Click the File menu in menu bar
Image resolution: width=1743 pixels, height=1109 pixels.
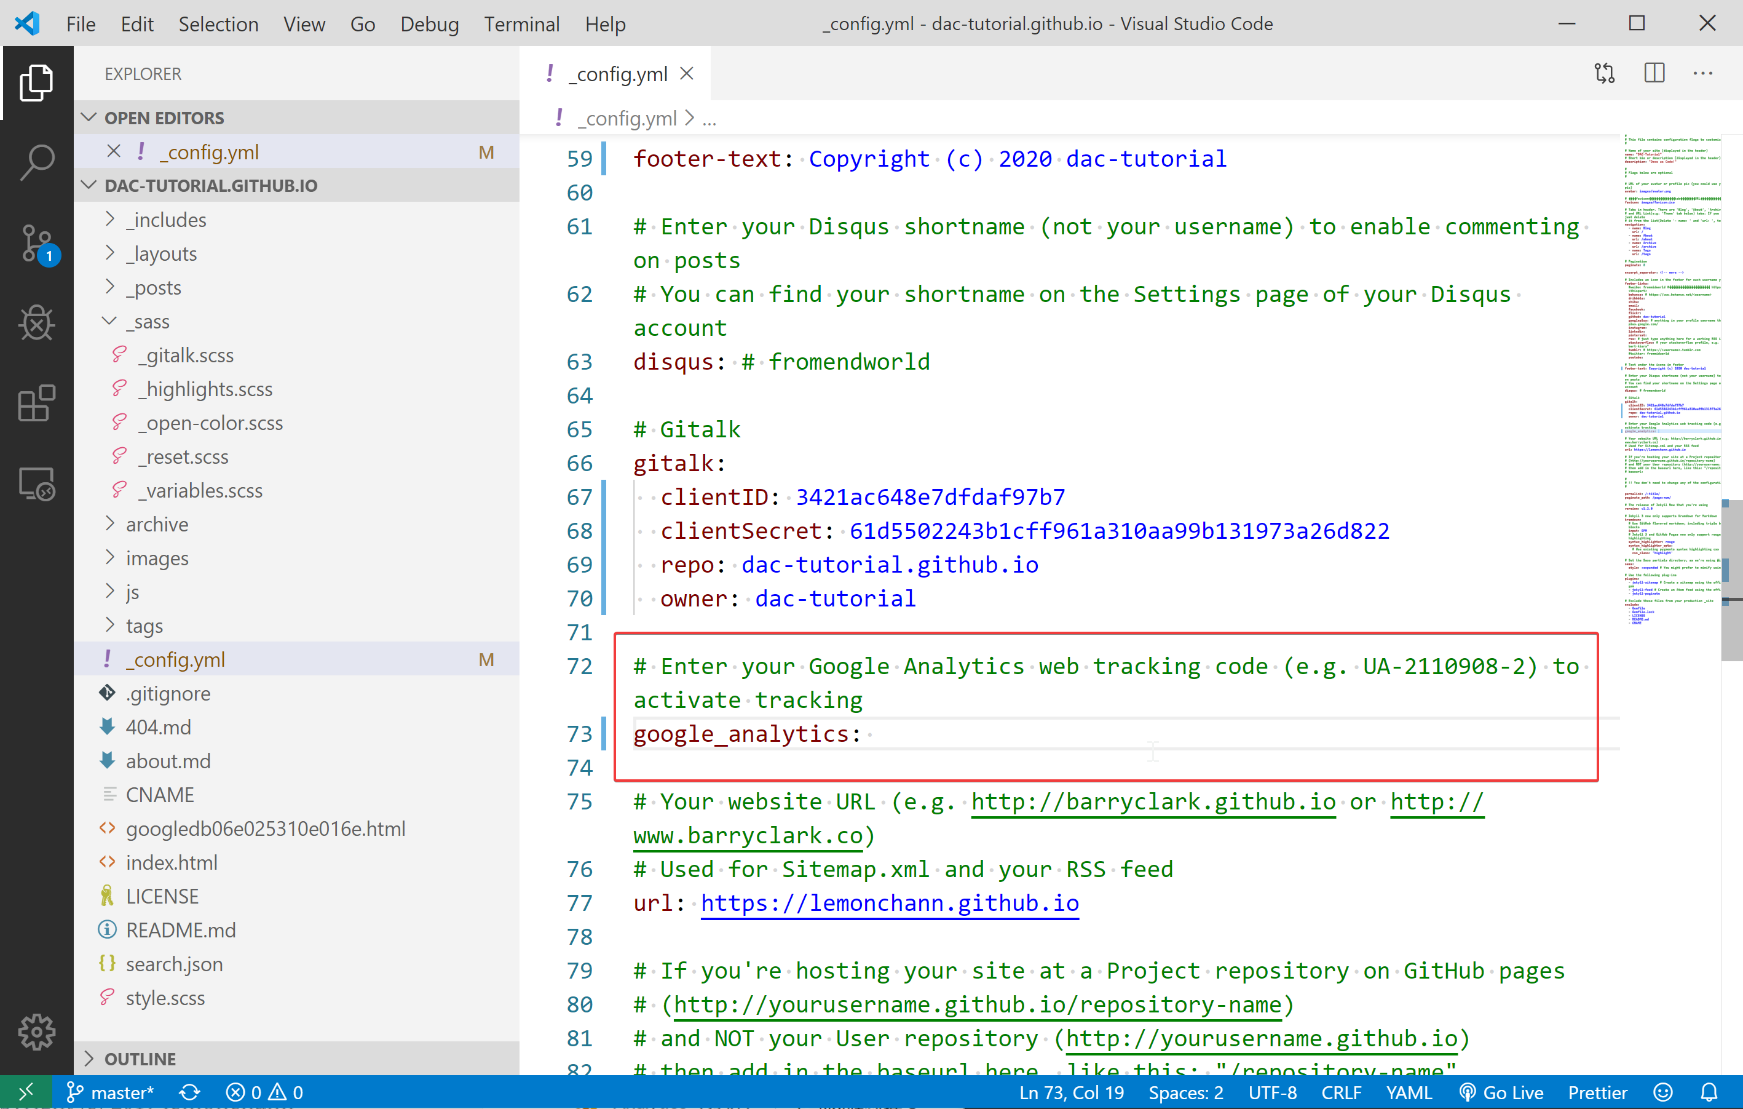click(80, 23)
